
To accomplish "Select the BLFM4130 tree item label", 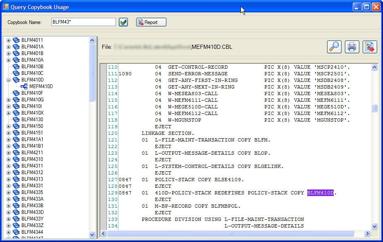I will (32, 119).
